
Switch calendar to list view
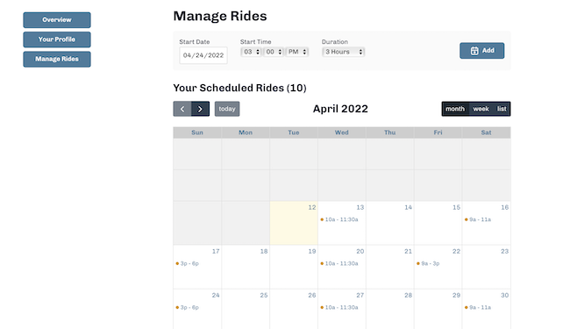502,109
